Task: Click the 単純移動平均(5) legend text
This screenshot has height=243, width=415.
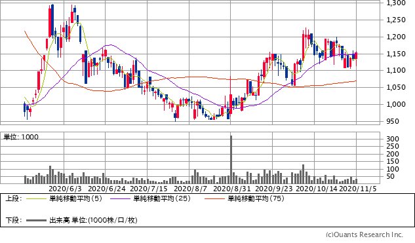Action: tap(75, 198)
